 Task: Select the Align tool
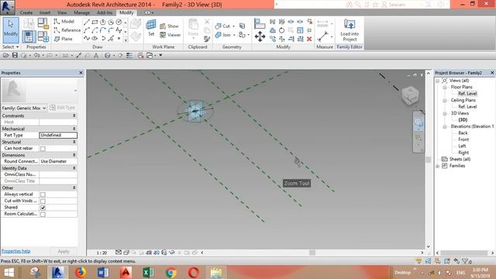pos(260,23)
